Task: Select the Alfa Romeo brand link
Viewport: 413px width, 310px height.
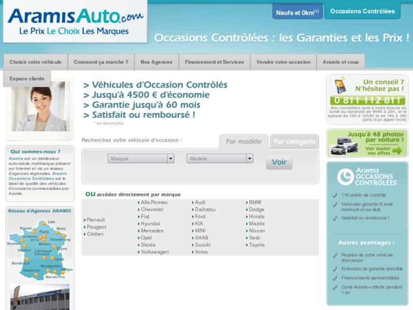Action: tap(154, 202)
